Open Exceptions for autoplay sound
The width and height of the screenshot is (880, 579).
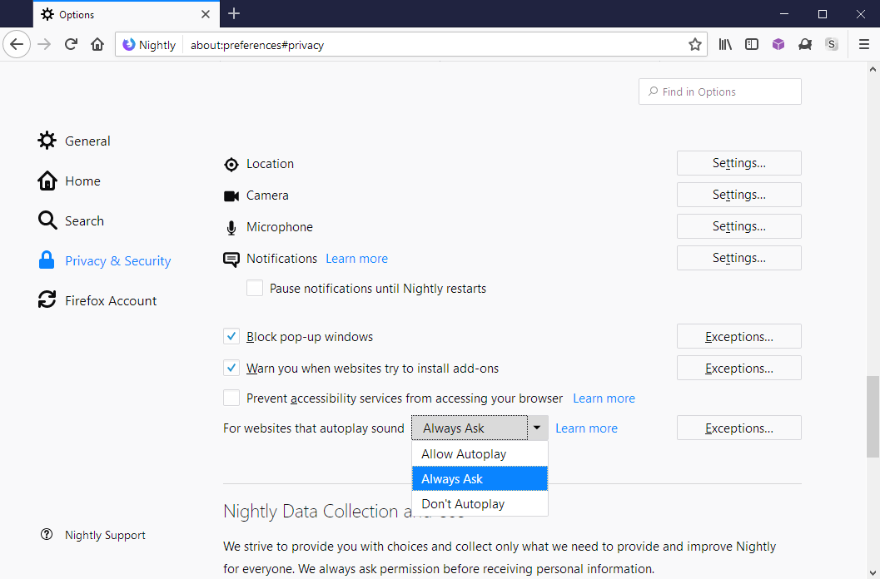coord(738,428)
